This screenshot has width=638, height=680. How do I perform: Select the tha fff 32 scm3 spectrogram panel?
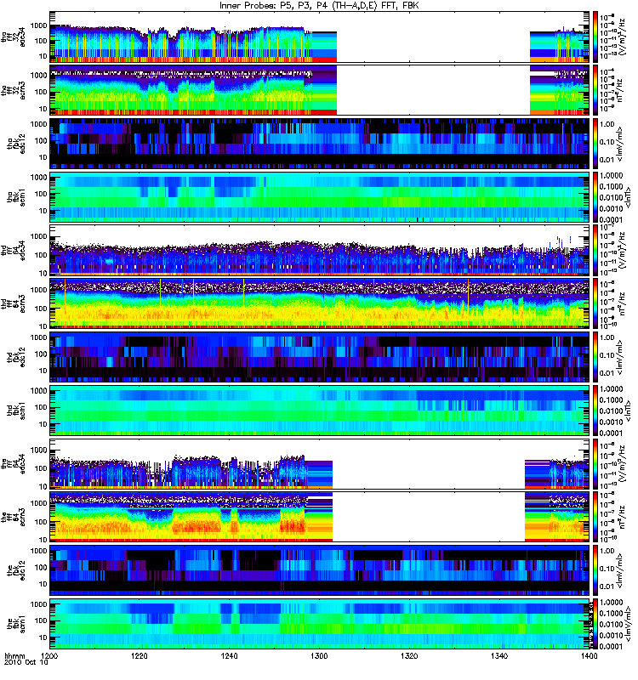[x=320, y=90]
